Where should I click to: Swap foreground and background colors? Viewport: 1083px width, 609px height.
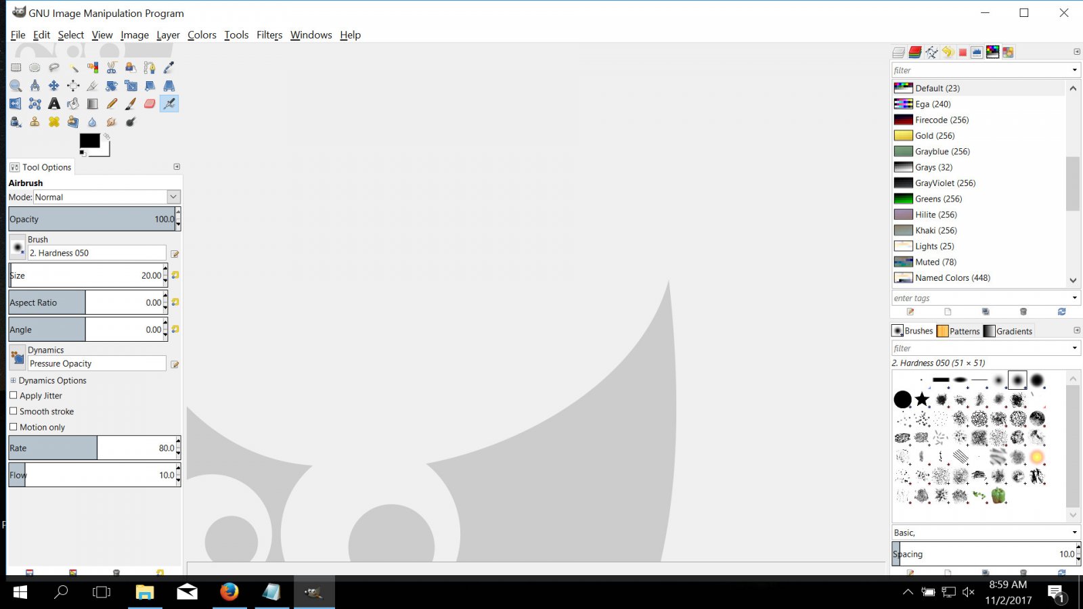tap(106, 136)
